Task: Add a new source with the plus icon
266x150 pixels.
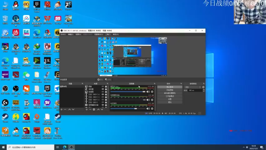Action: [x=87, y=110]
